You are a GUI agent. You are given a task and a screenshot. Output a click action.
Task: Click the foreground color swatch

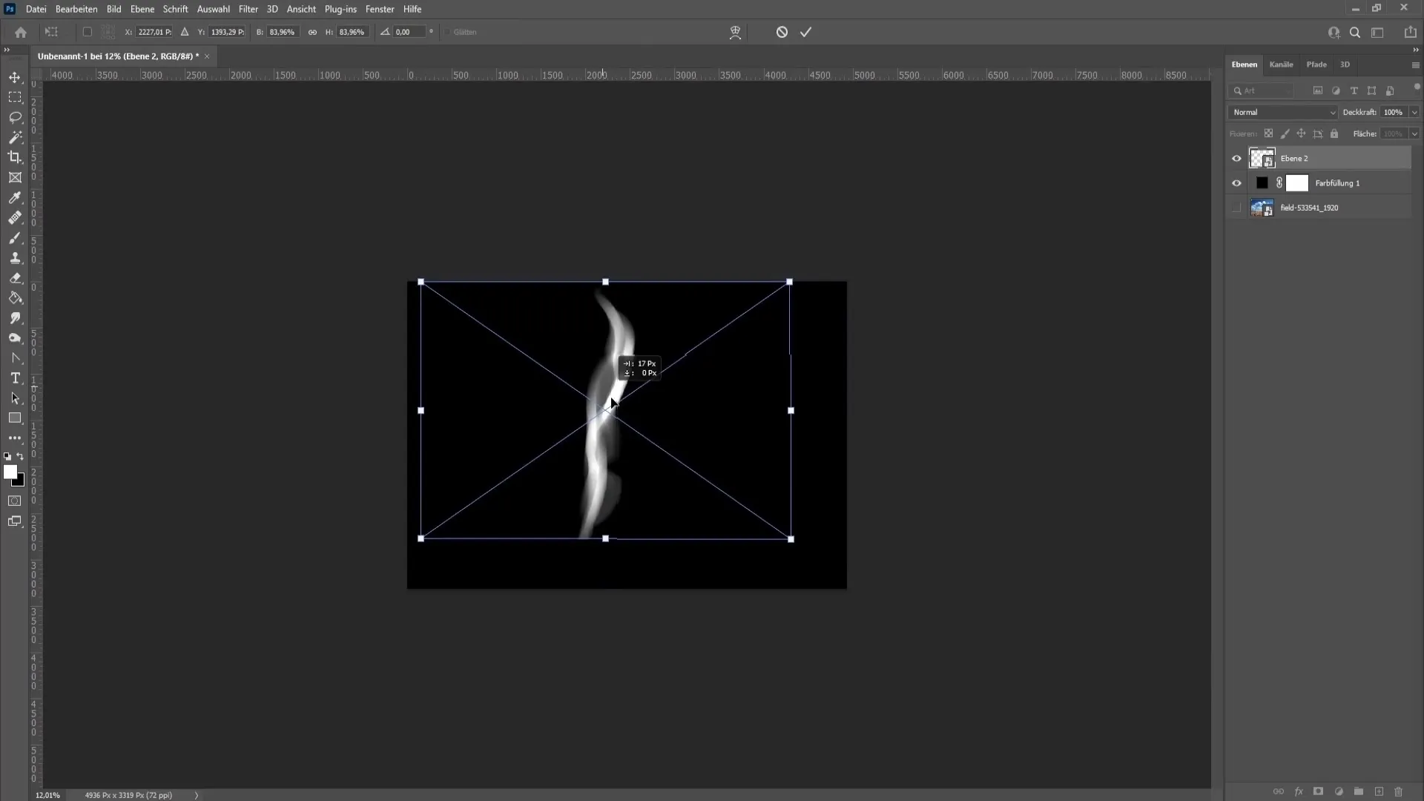pos(12,472)
